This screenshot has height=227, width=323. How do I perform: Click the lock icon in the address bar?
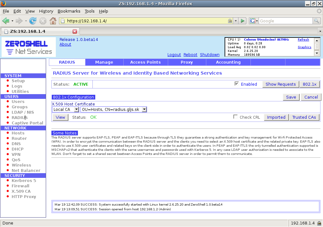point(230,21)
